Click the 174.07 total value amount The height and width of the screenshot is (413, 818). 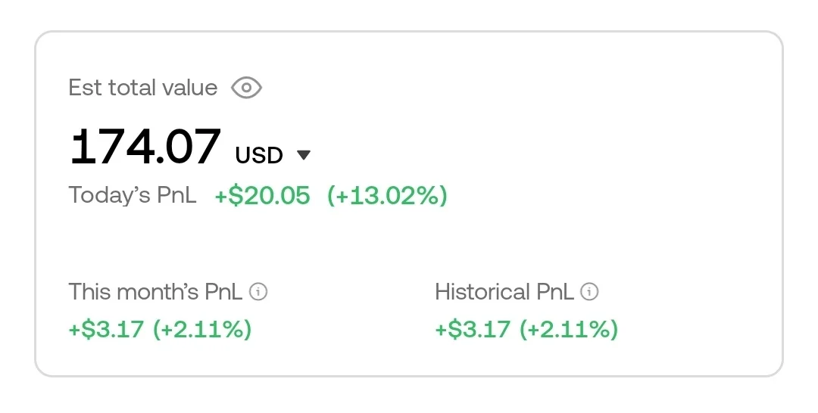tap(145, 147)
